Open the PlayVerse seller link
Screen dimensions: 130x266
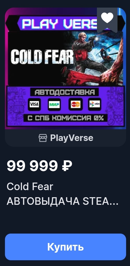coord(66,138)
